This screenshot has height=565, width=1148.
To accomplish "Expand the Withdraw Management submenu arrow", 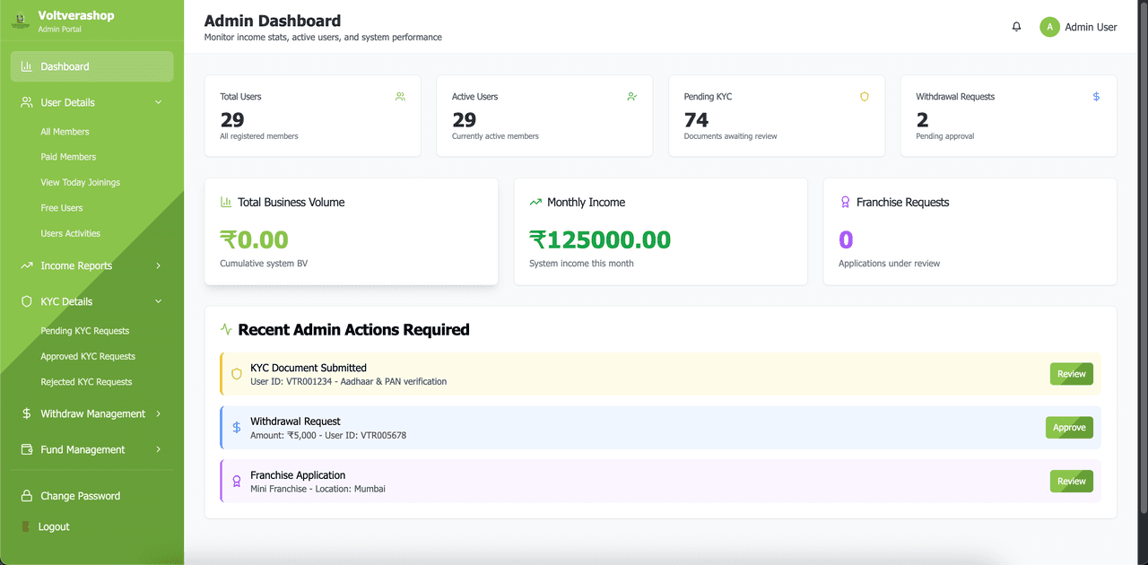I will coord(159,413).
